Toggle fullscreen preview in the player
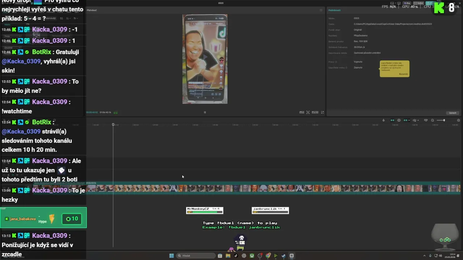The height and width of the screenshot is (260, 463). [323, 112]
